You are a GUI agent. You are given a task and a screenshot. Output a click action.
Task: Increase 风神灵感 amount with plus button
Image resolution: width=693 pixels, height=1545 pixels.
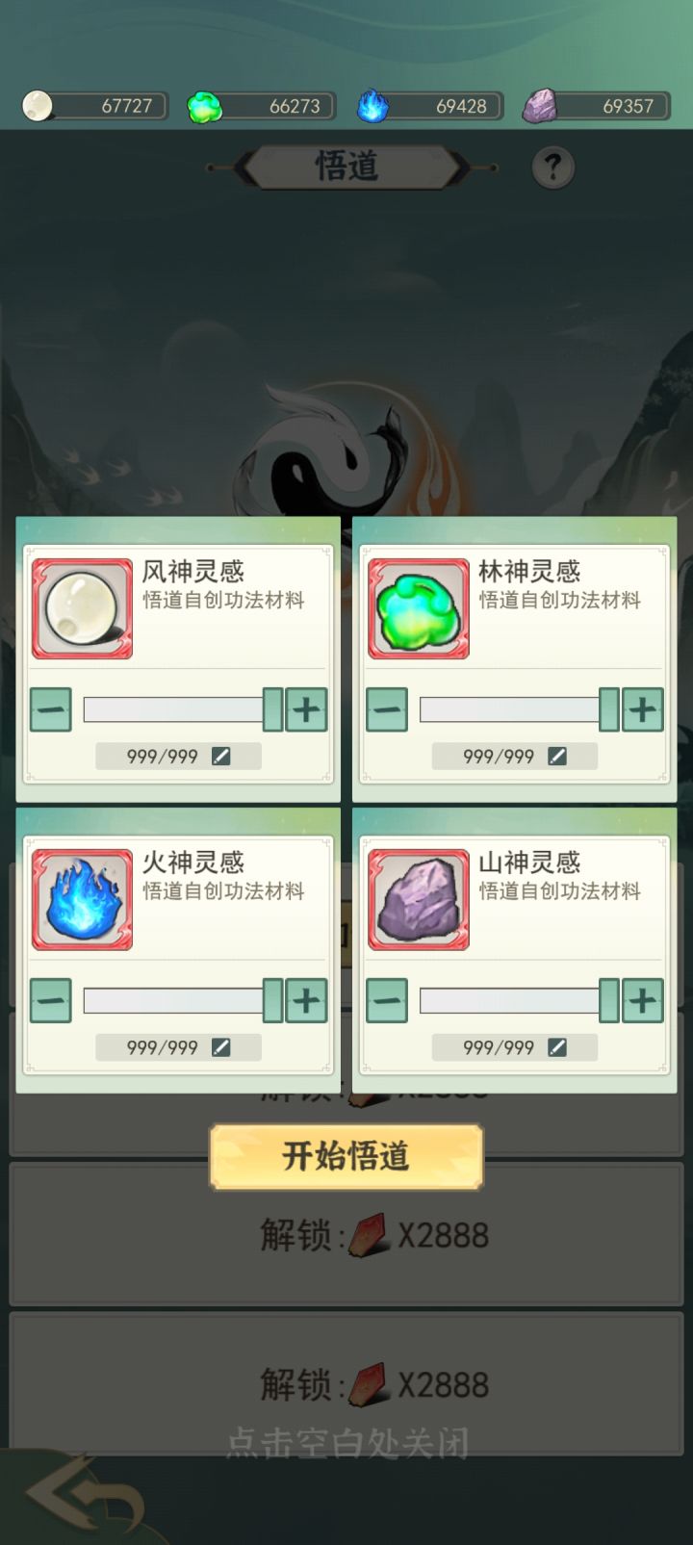306,710
